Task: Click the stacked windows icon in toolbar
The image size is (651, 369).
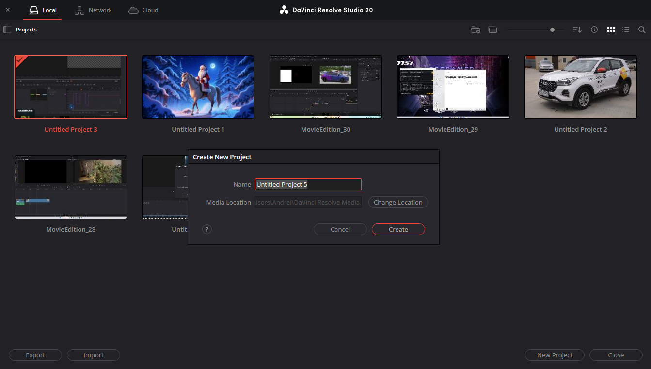Action: click(x=493, y=30)
